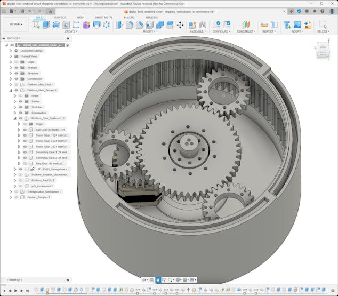Screen dimensions: 338x296
Task: Expand the Transportation_Mechanism tree node
Action: [11, 191]
